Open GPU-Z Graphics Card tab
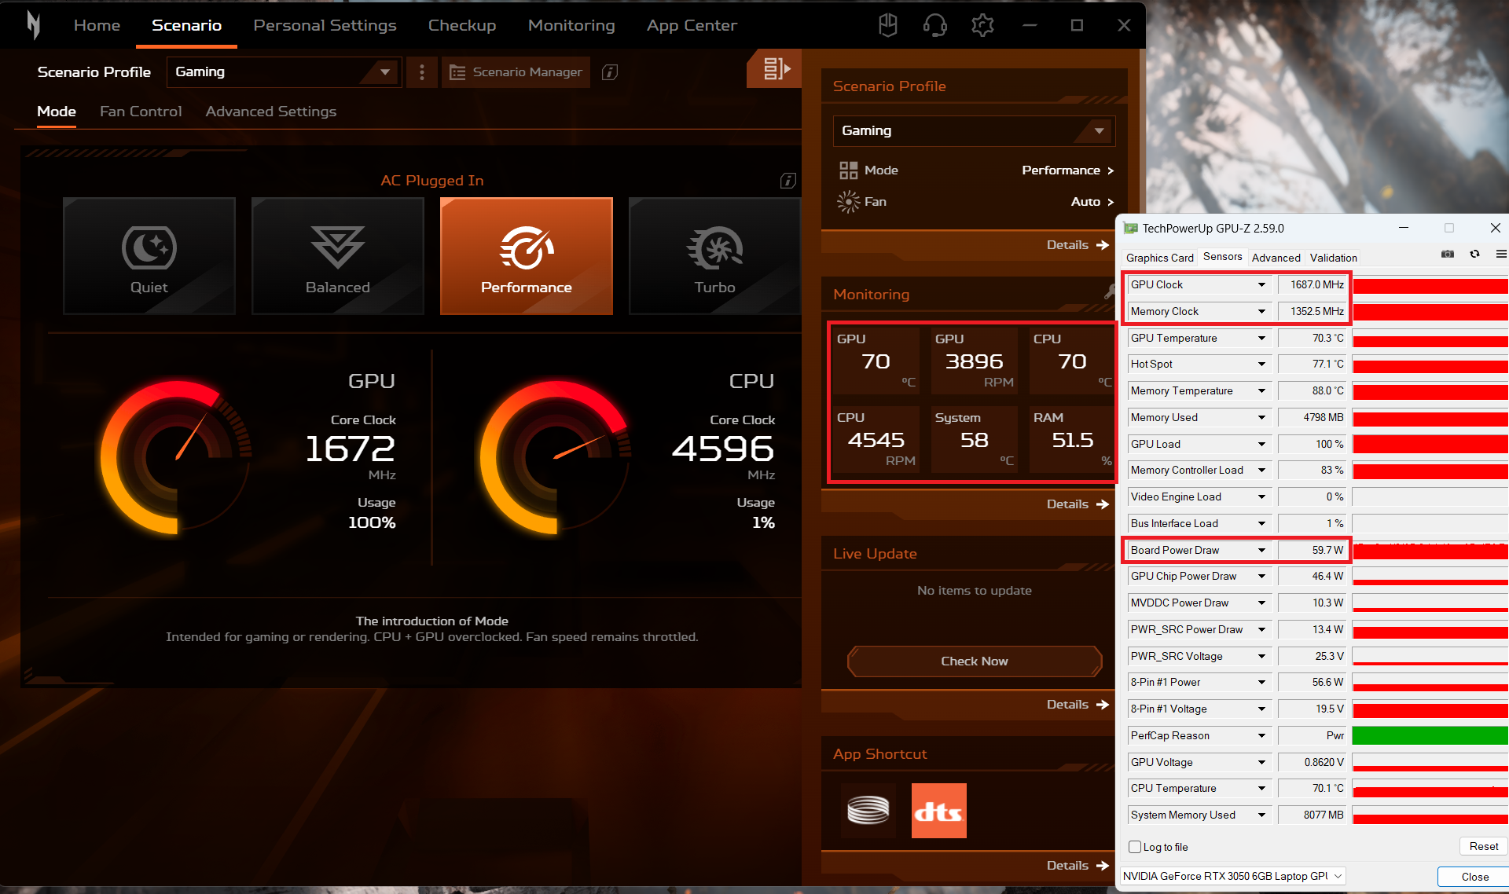Image resolution: width=1509 pixels, height=894 pixels. 1159,258
